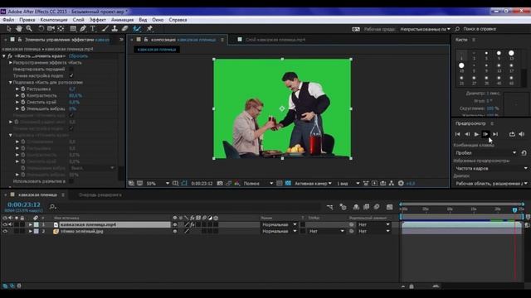Reset the preview shortcut settings icon
This screenshot has height=298, width=531.
click(x=524, y=152)
